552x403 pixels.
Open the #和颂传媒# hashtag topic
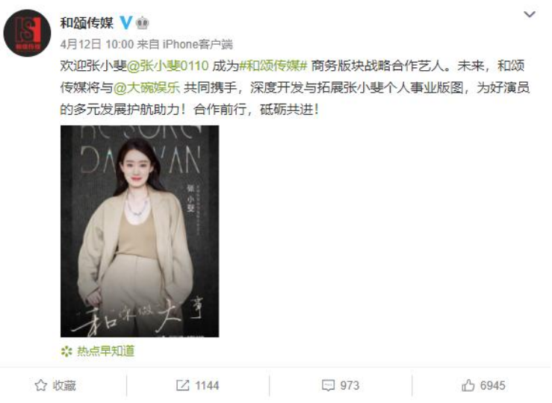tap(273, 66)
